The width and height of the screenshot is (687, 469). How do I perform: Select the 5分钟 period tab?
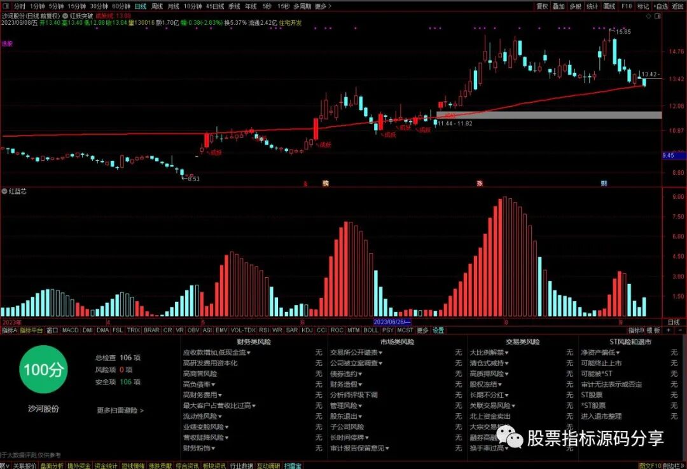point(56,6)
